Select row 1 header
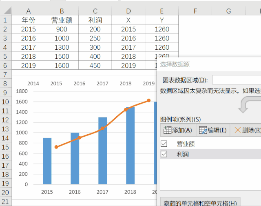This screenshot has height=206, width=261. coord(6,20)
